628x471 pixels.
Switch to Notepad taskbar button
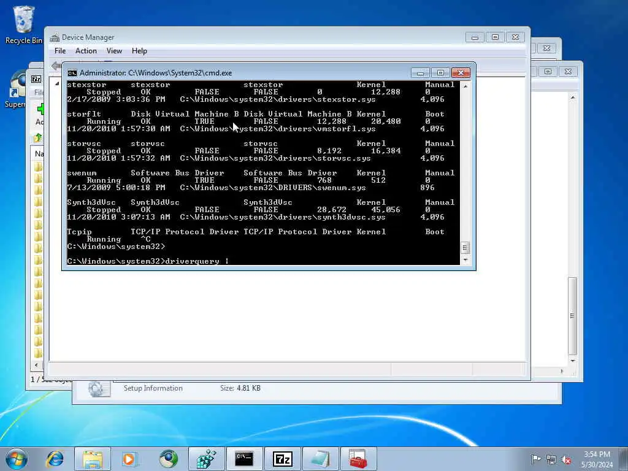click(x=320, y=459)
